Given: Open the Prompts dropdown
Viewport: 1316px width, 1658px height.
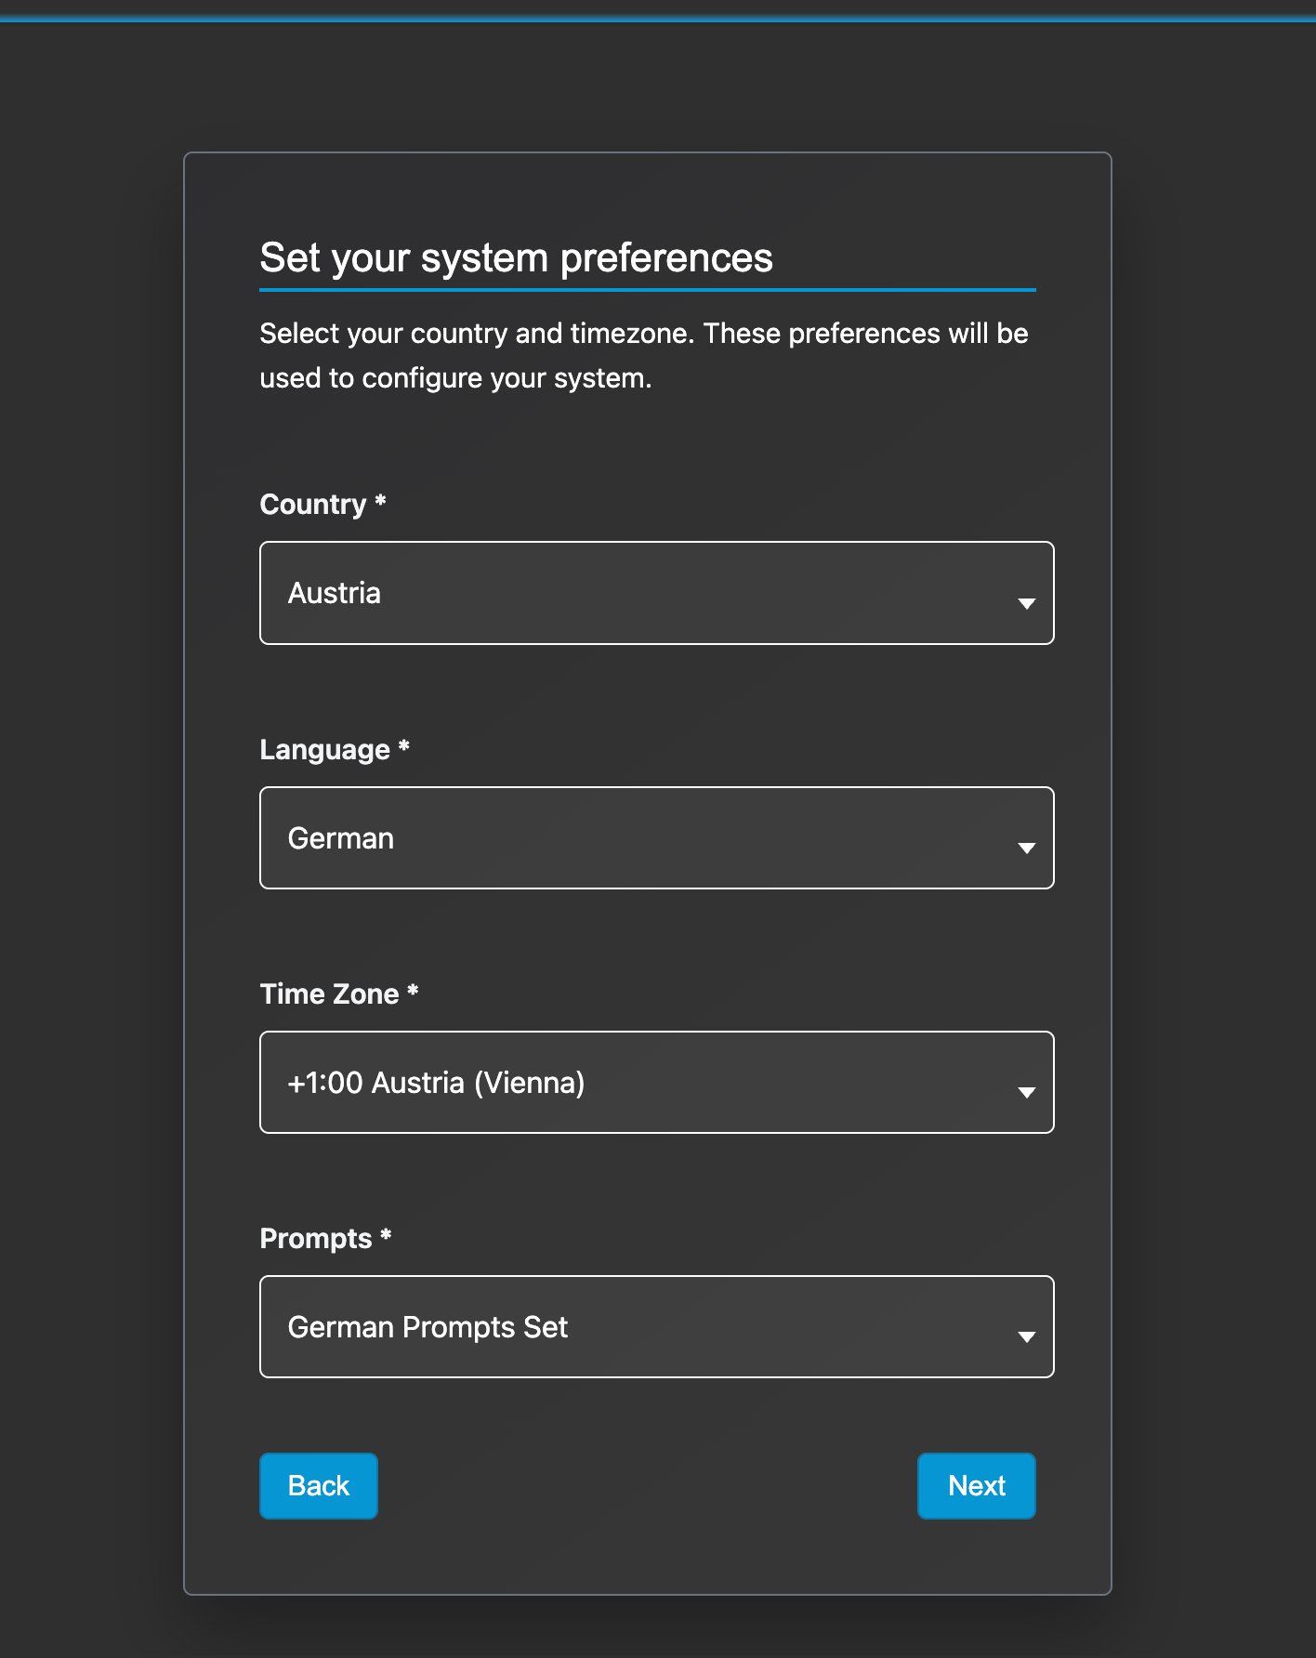Looking at the screenshot, I should 656,1327.
